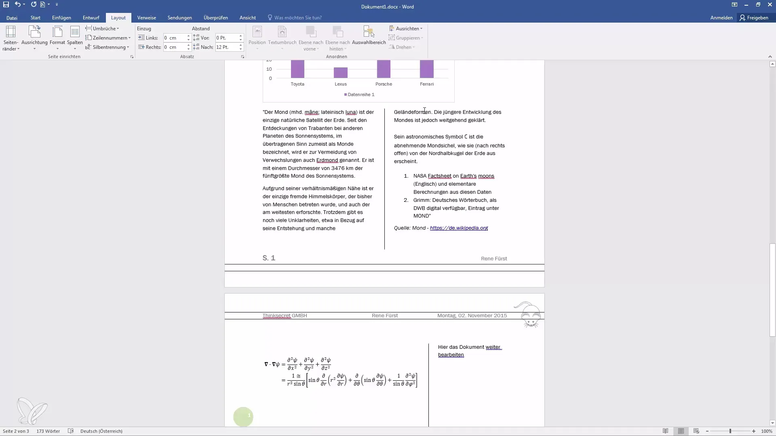The image size is (776, 436).
Task: Open the Seitenränder margins menu
Action: 11,39
